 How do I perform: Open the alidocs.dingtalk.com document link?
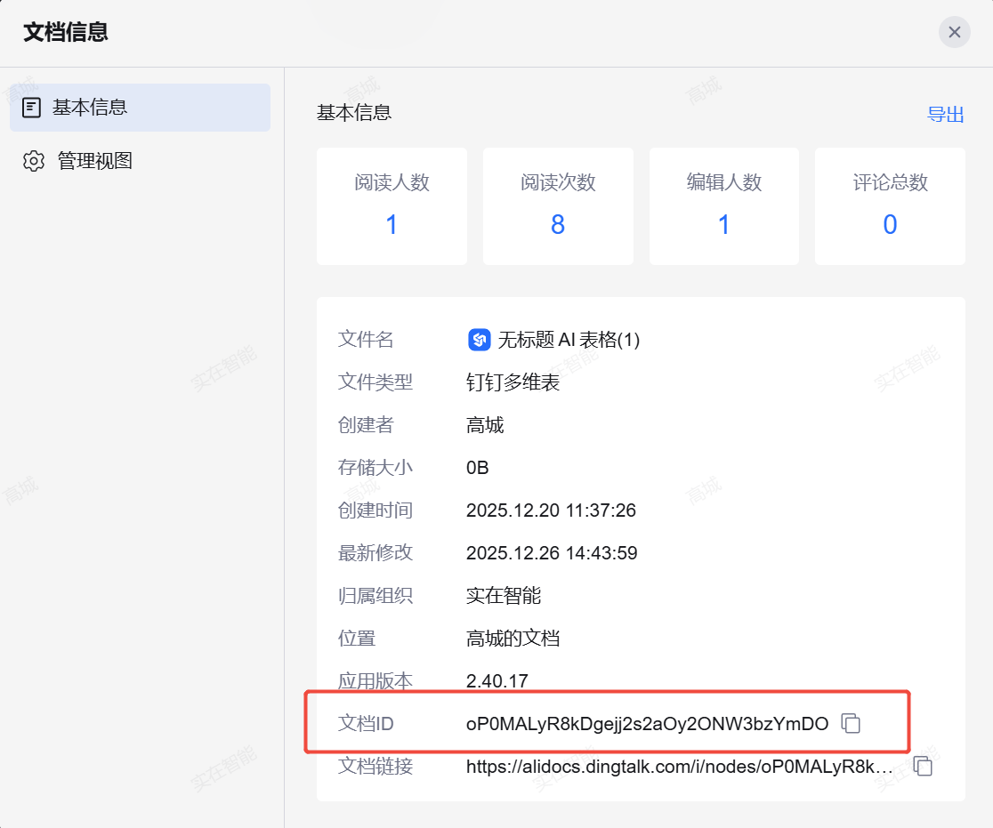(x=679, y=767)
